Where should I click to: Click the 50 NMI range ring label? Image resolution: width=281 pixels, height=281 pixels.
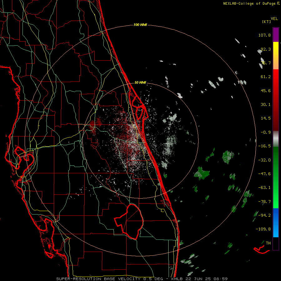tap(140, 83)
